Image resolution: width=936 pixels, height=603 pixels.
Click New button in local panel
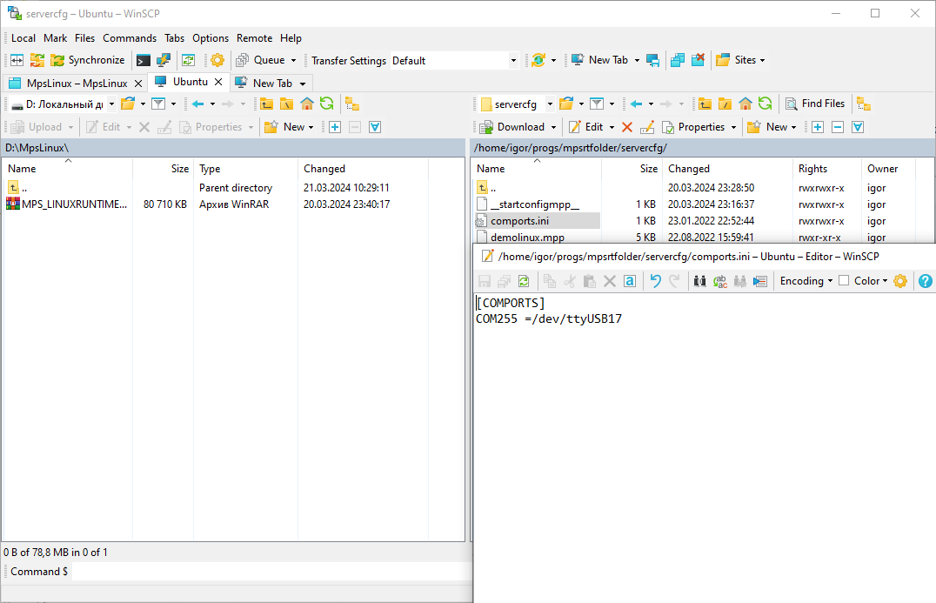[289, 127]
